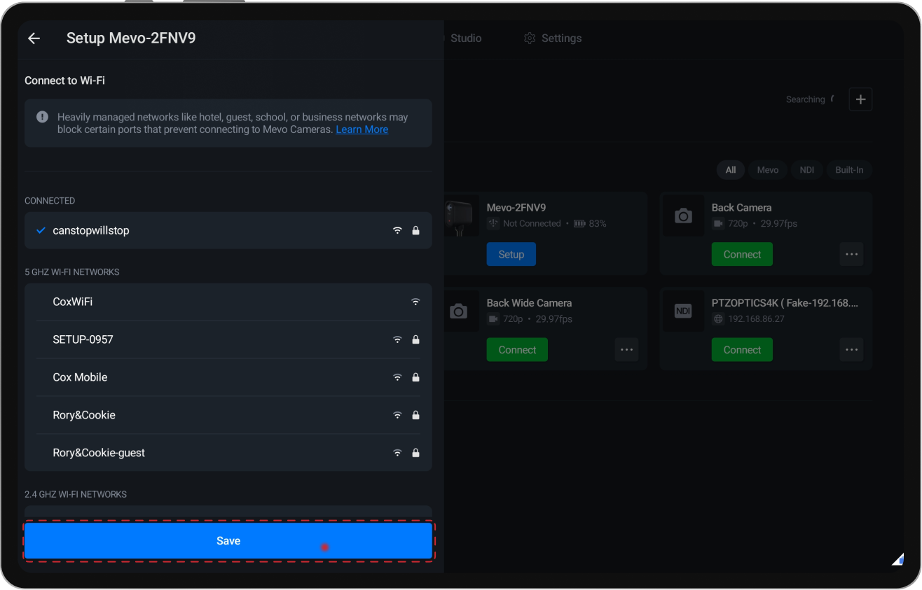Click the Settings gear icon in the top bar
This screenshot has width=922, height=590.
[530, 38]
